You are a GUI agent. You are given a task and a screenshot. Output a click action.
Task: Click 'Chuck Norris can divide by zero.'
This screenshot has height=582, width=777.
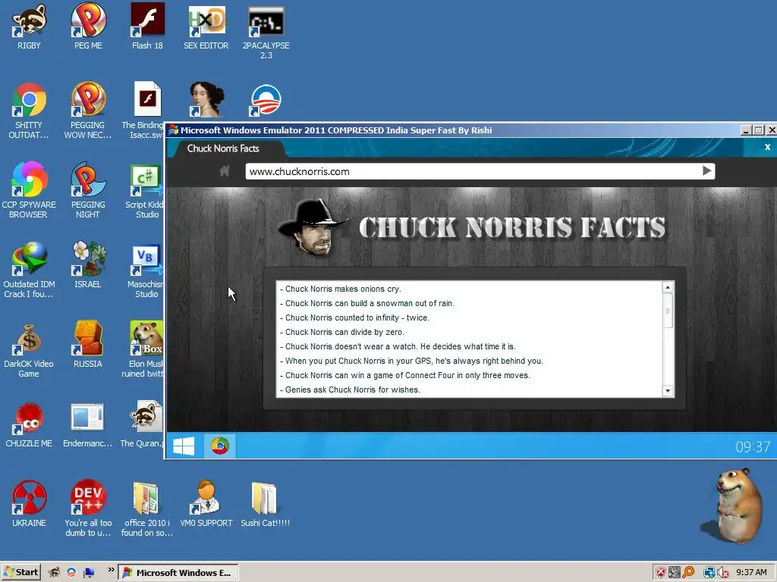tap(342, 332)
